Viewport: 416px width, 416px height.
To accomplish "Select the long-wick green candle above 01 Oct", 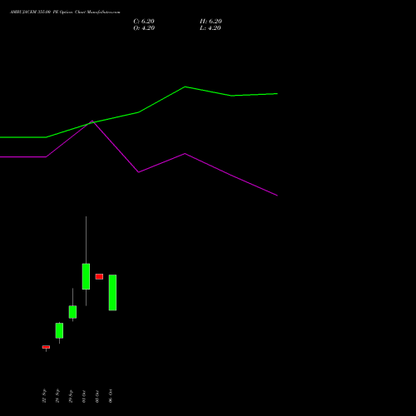I will [86, 276].
